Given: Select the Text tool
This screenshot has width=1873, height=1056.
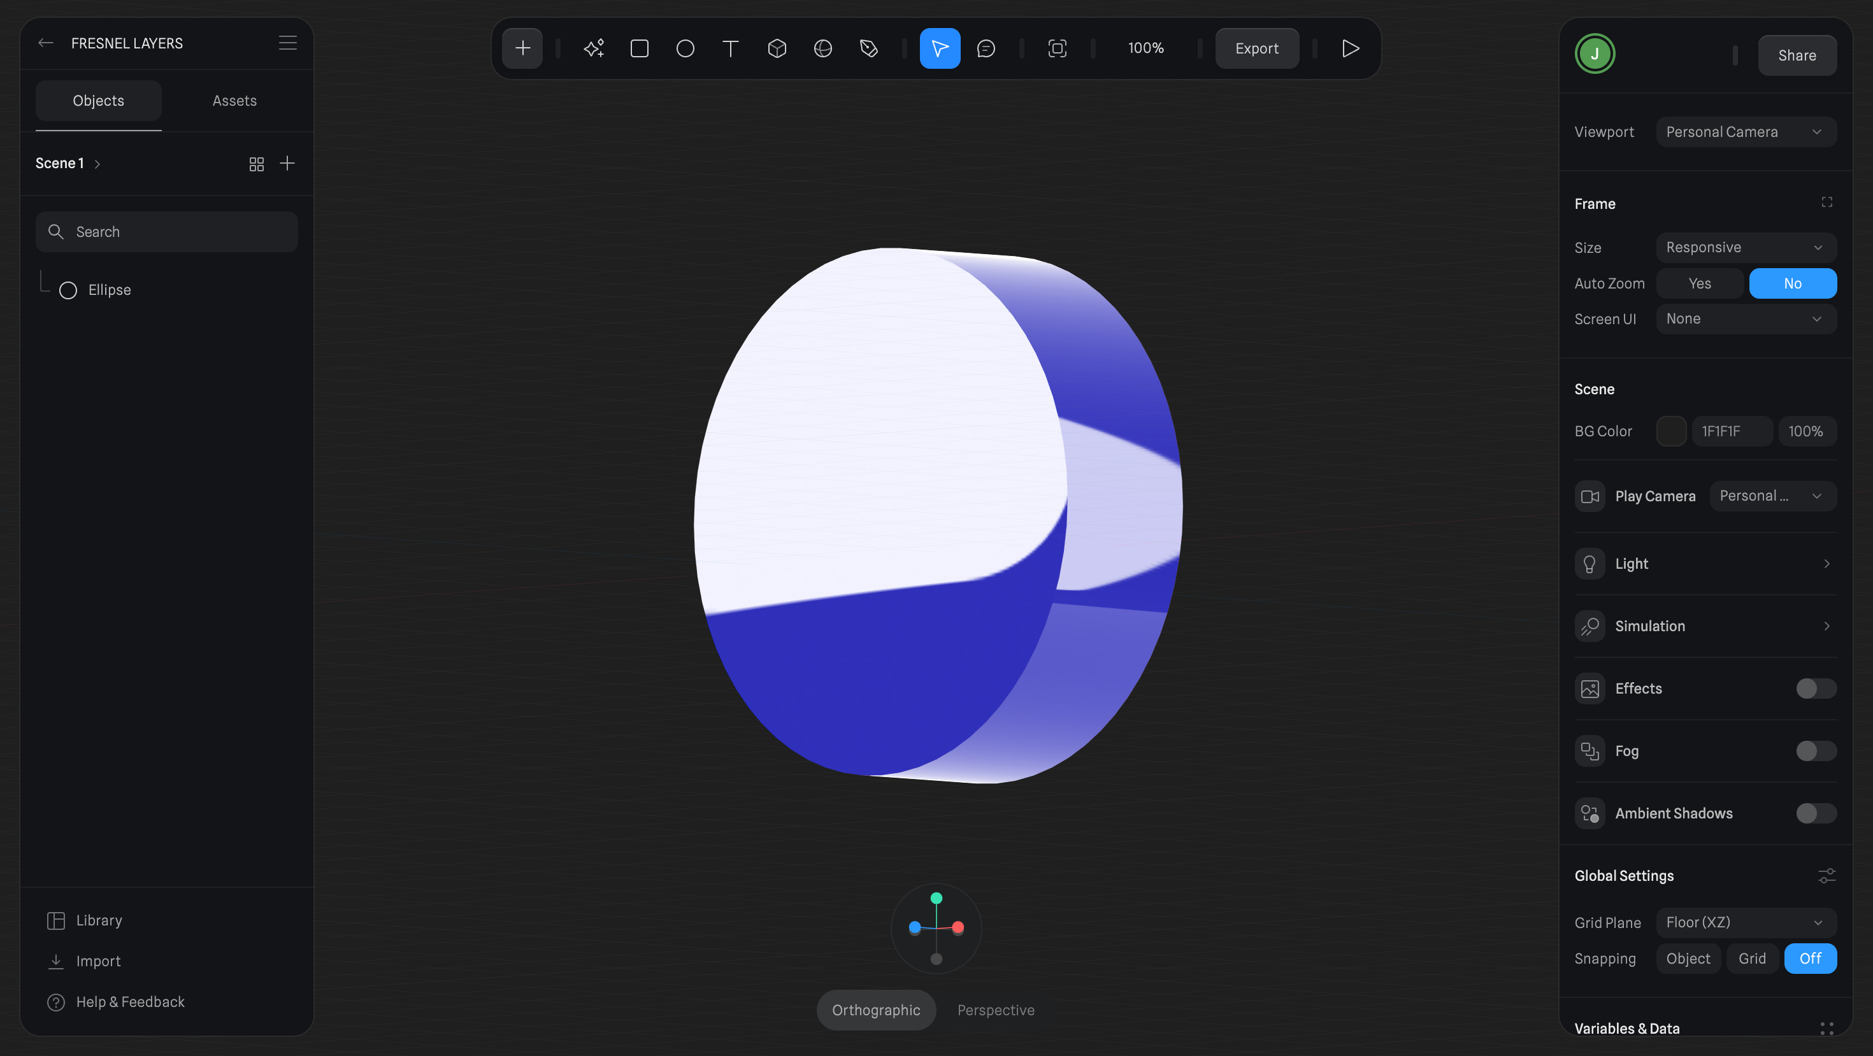Looking at the screenshot, I should coord(731,48).
